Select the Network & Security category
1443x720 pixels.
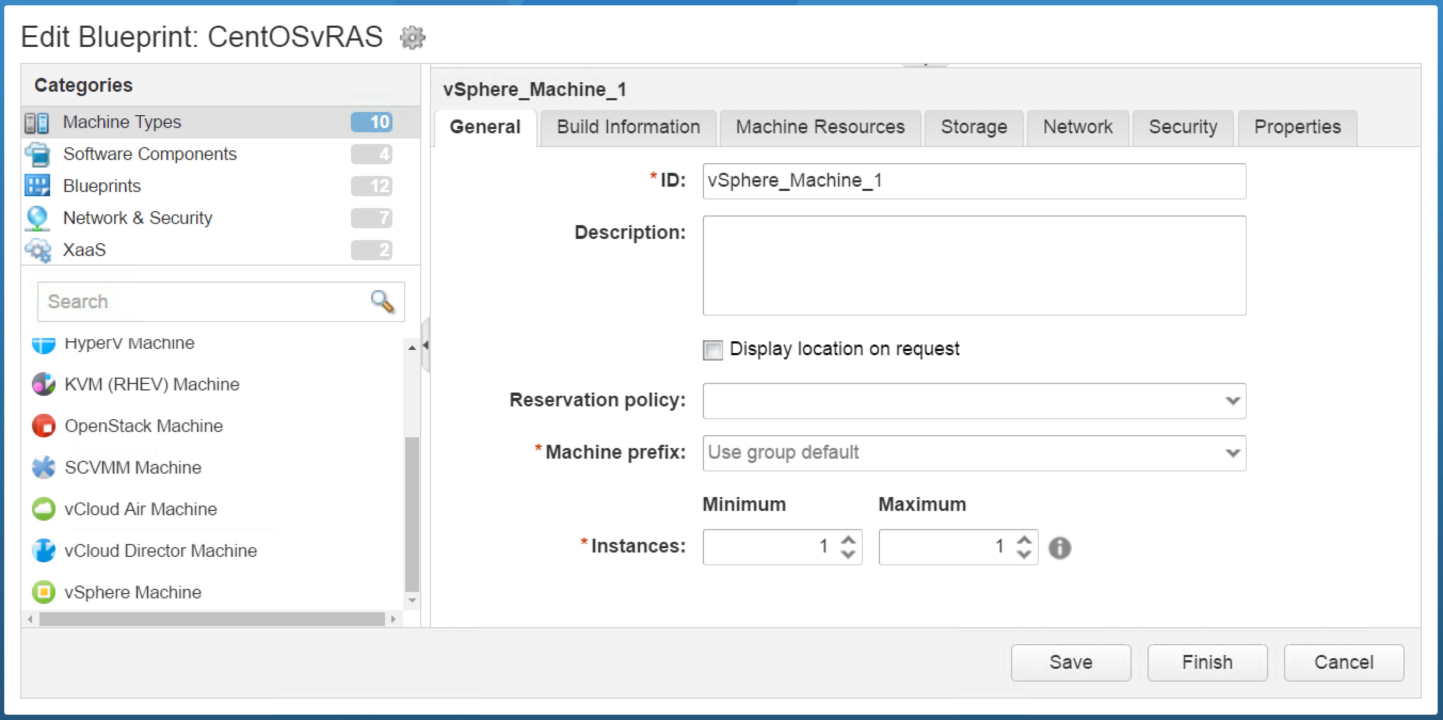[221, 218]
